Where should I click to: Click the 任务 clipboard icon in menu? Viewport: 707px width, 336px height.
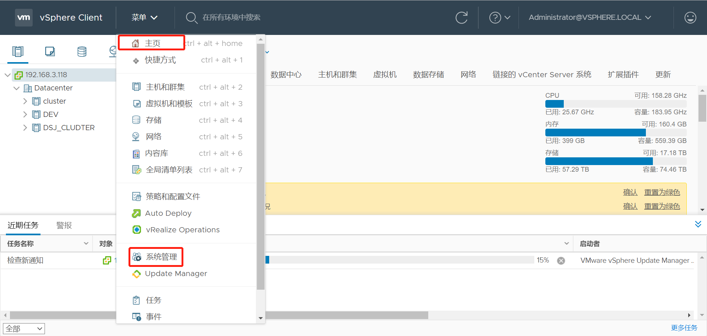tap(136, 300)
